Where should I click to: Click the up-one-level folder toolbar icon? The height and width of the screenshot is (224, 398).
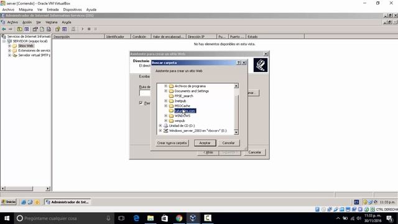tap(19, 29)
